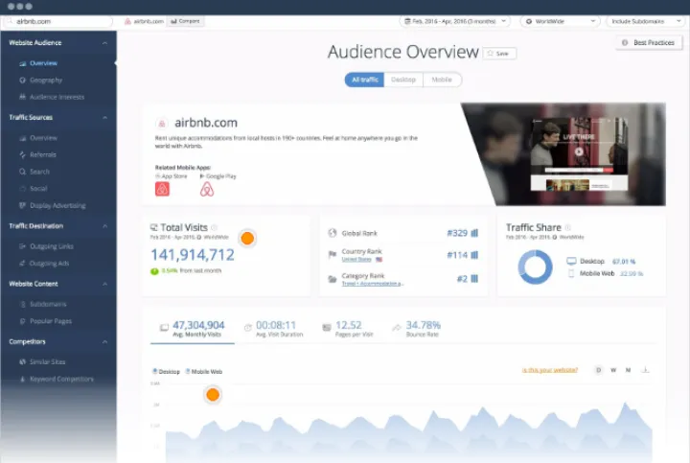Click the Save button next to title

pos(497,54)
